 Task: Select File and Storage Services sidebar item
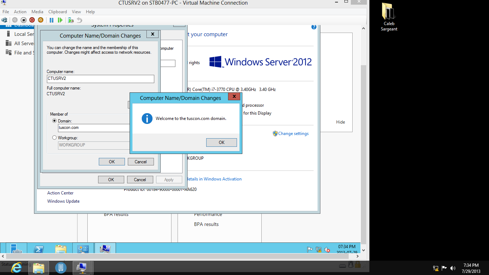tap(20, 53)
